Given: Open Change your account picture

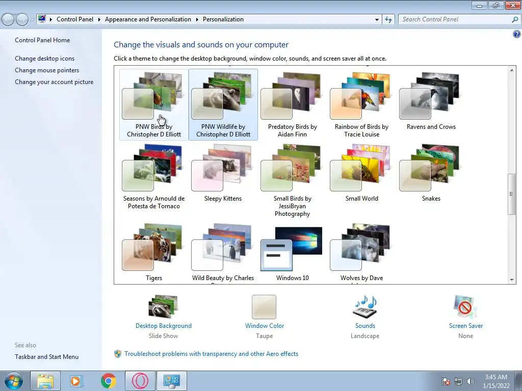Looking at the screenshot, I should point(54,82).
